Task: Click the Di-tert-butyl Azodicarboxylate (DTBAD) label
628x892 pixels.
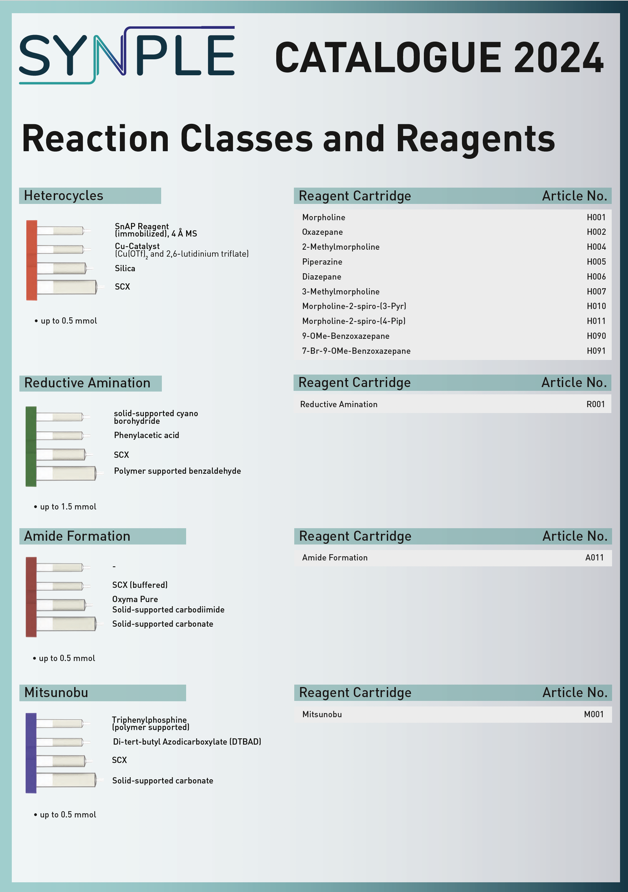Action: coord(187,741)
